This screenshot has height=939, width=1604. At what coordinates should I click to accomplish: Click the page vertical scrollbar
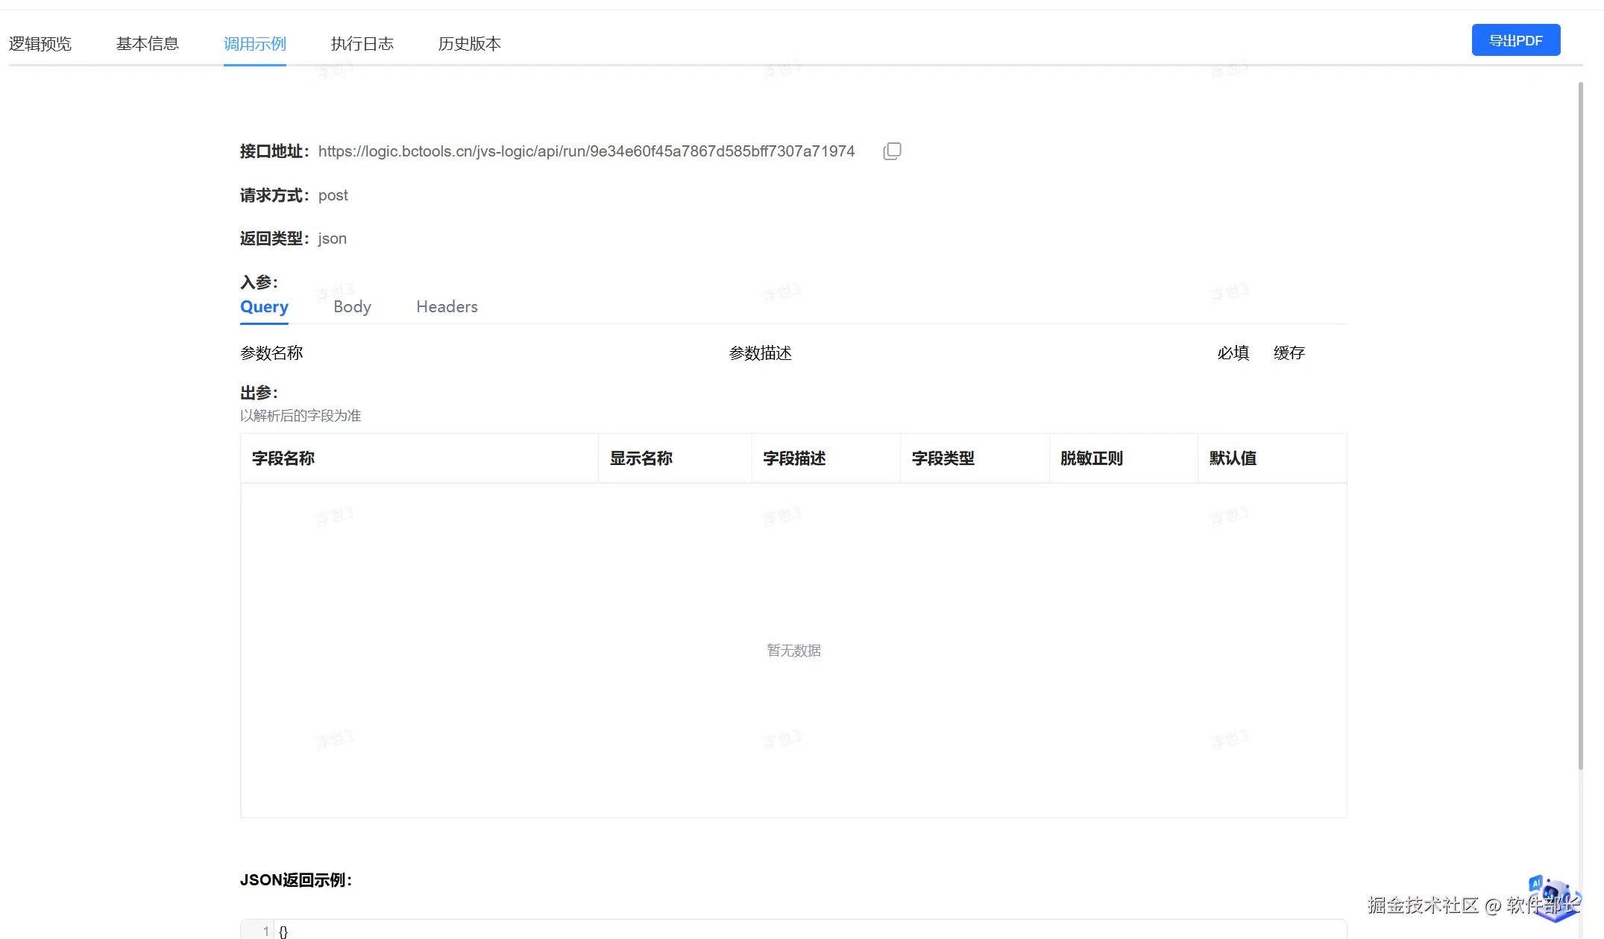click(1580, 425)
